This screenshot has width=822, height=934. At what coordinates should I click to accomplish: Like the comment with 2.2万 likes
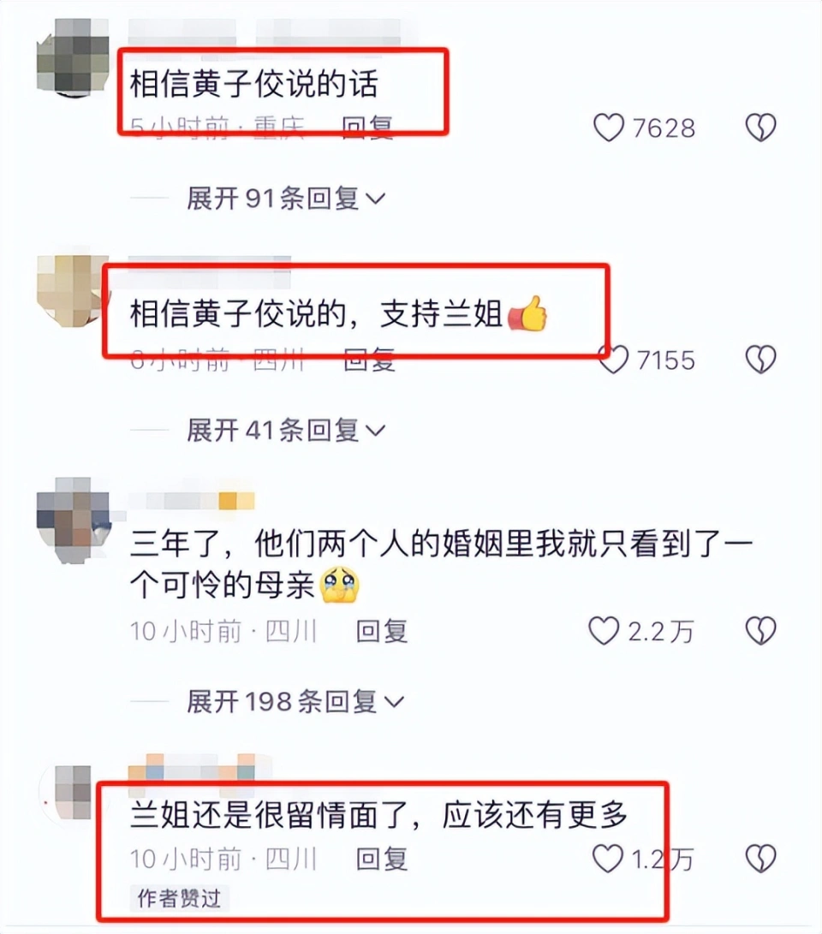(604, 631)
